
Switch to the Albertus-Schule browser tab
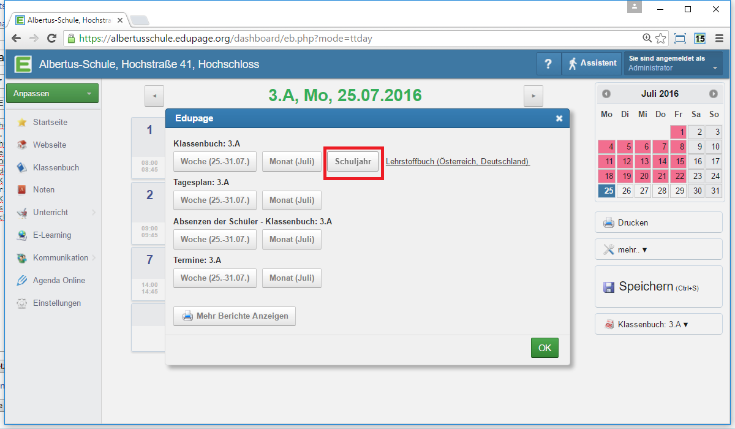pyautogui.click(x=69, y=20)
